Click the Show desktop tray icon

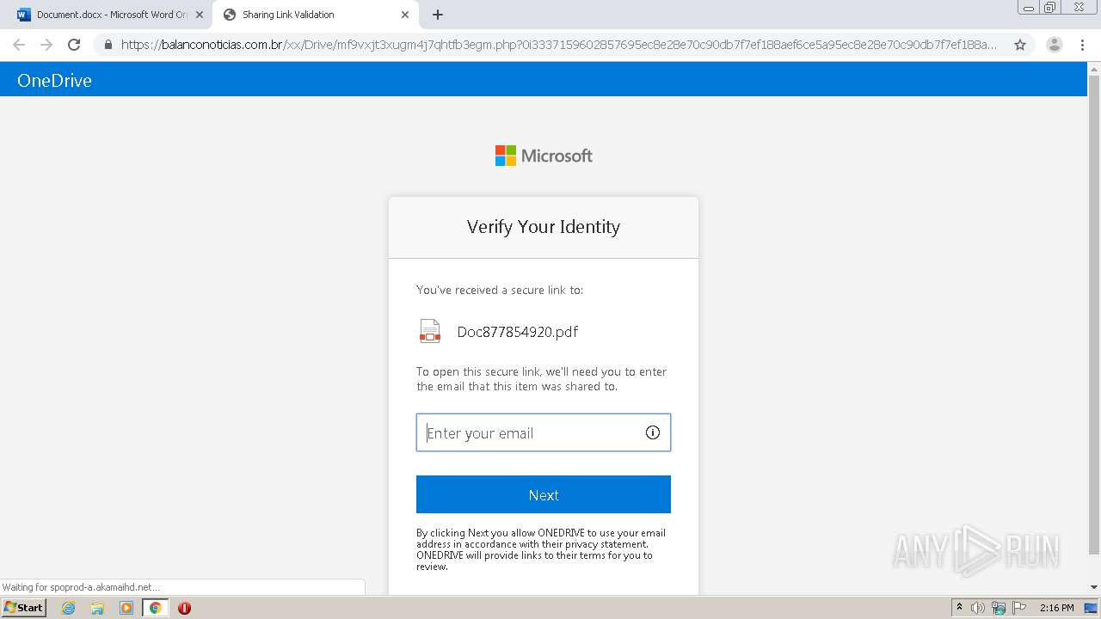click(x=1091, y=608)
